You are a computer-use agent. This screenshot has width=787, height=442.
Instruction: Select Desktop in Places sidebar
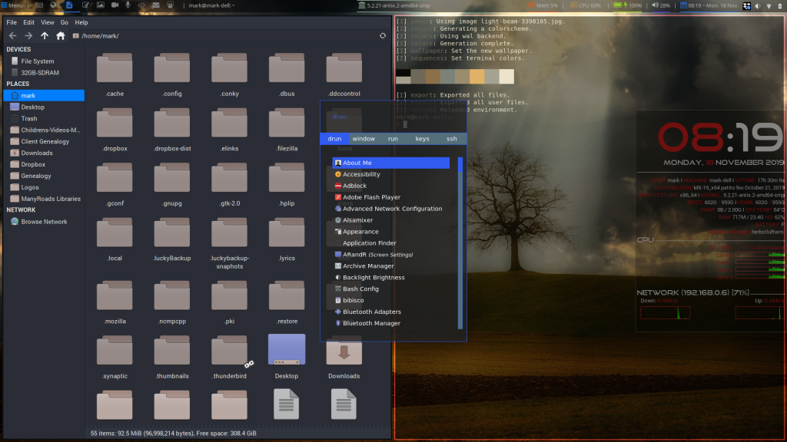[44, 107]
